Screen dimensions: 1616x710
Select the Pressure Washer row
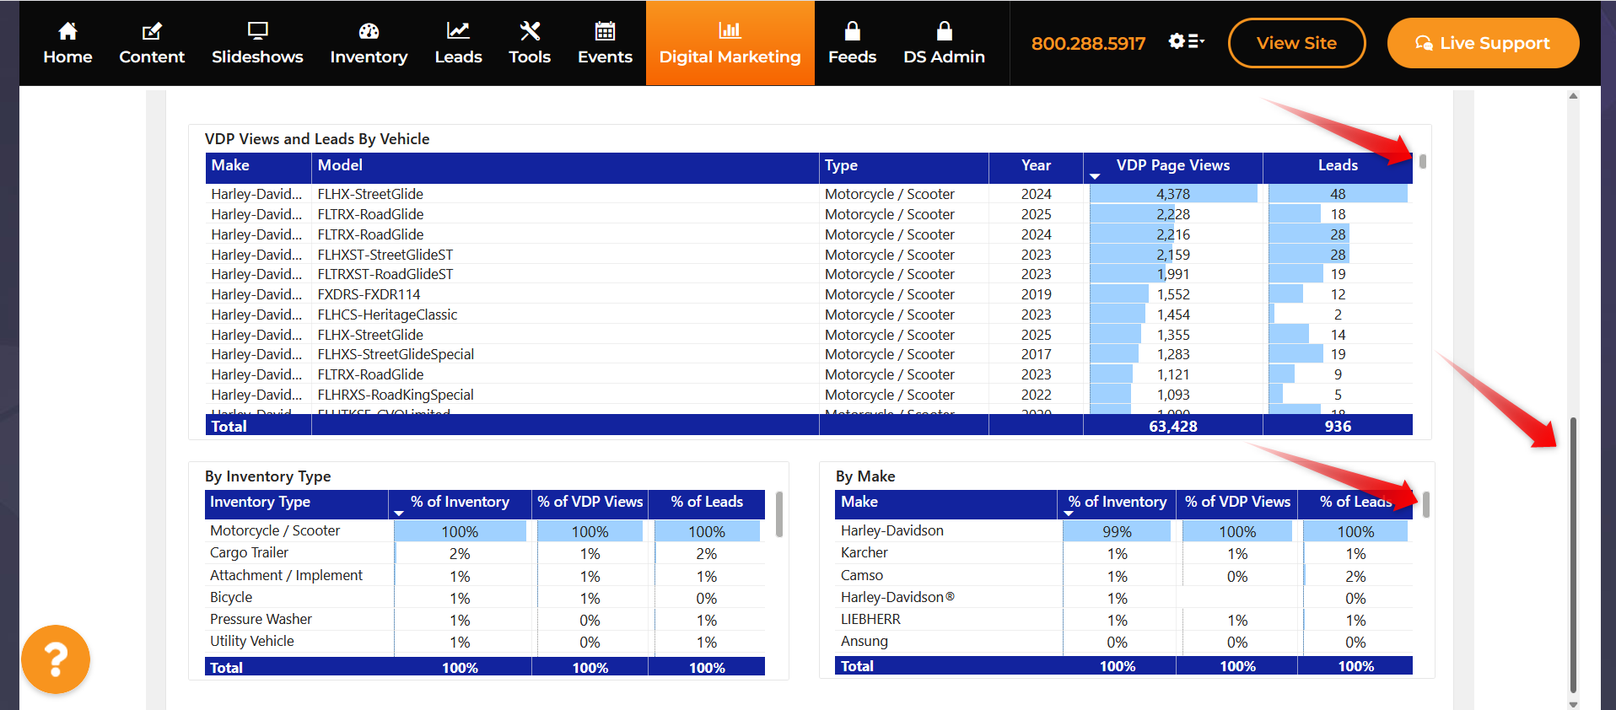485,620
